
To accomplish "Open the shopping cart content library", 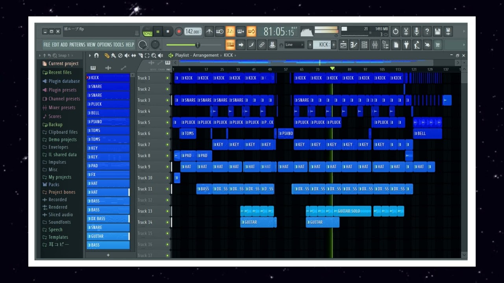I will click(x=437, y=45).
